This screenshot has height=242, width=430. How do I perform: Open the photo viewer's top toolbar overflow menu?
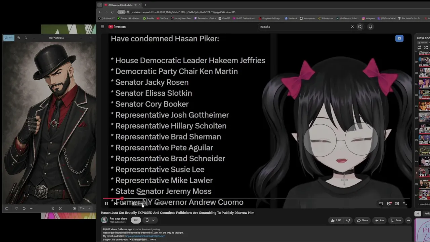click(33, 38)
